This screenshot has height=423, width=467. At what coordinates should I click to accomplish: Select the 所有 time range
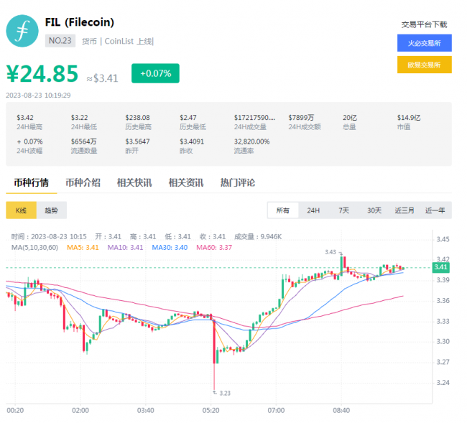[283, 210]
